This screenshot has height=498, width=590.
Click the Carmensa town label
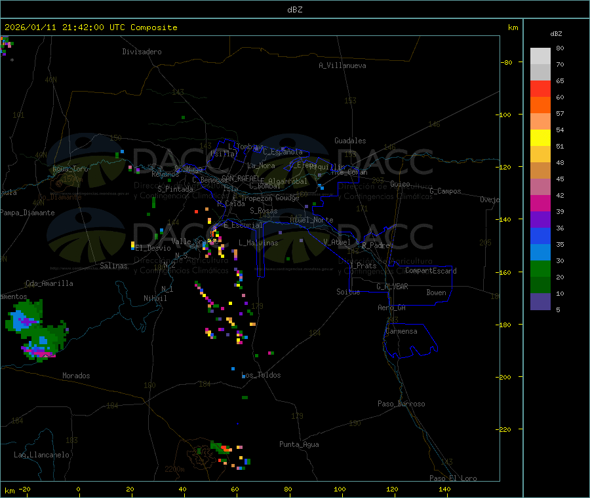401,331
